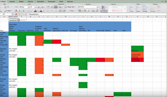Image resolution: width=167 pixels, height=97 pixels.
Task: Toggle Merge cells button
Action: (71, 11)
